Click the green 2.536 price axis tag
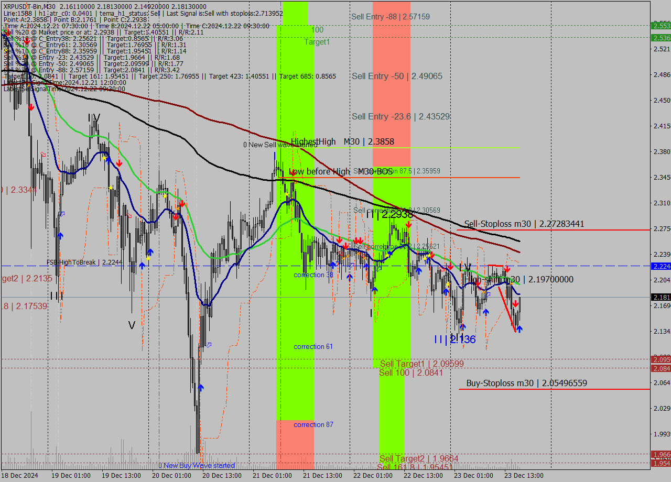 (661, 38)
